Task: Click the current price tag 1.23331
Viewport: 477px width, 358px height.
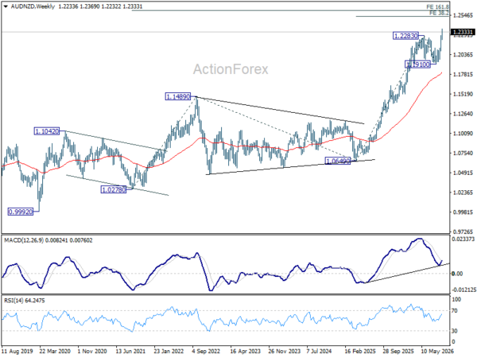Action: point(463,32)
